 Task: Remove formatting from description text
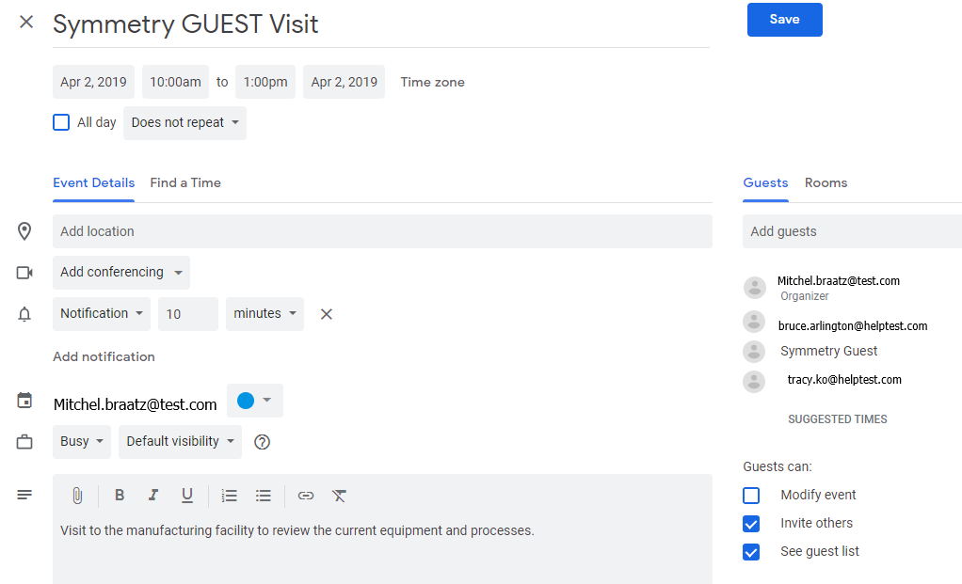click(339, 496)
